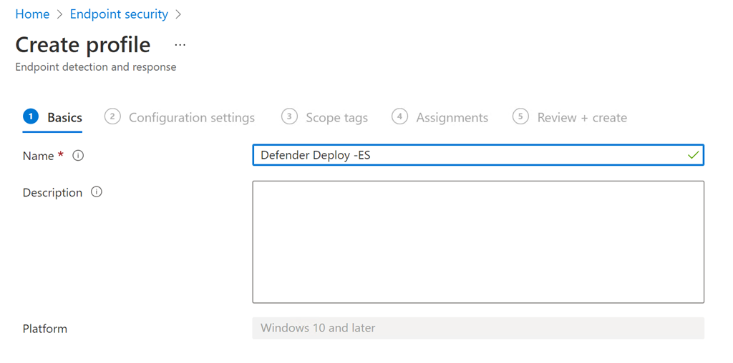This screenshot has height=363, width=733.
Task: Click the step 5 number circle
Action: 520,116
